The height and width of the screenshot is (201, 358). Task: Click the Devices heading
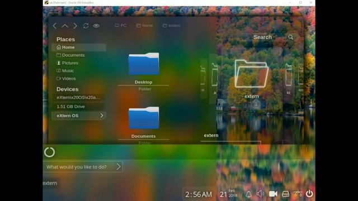coord(67,89)
